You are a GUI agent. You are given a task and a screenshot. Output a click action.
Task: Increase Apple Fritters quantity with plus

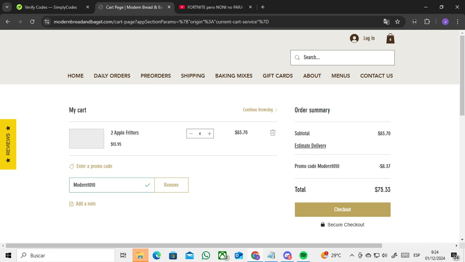click(210, 134)
